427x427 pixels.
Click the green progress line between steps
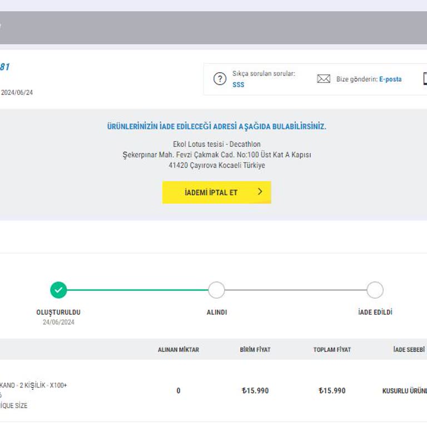point(137,290)
